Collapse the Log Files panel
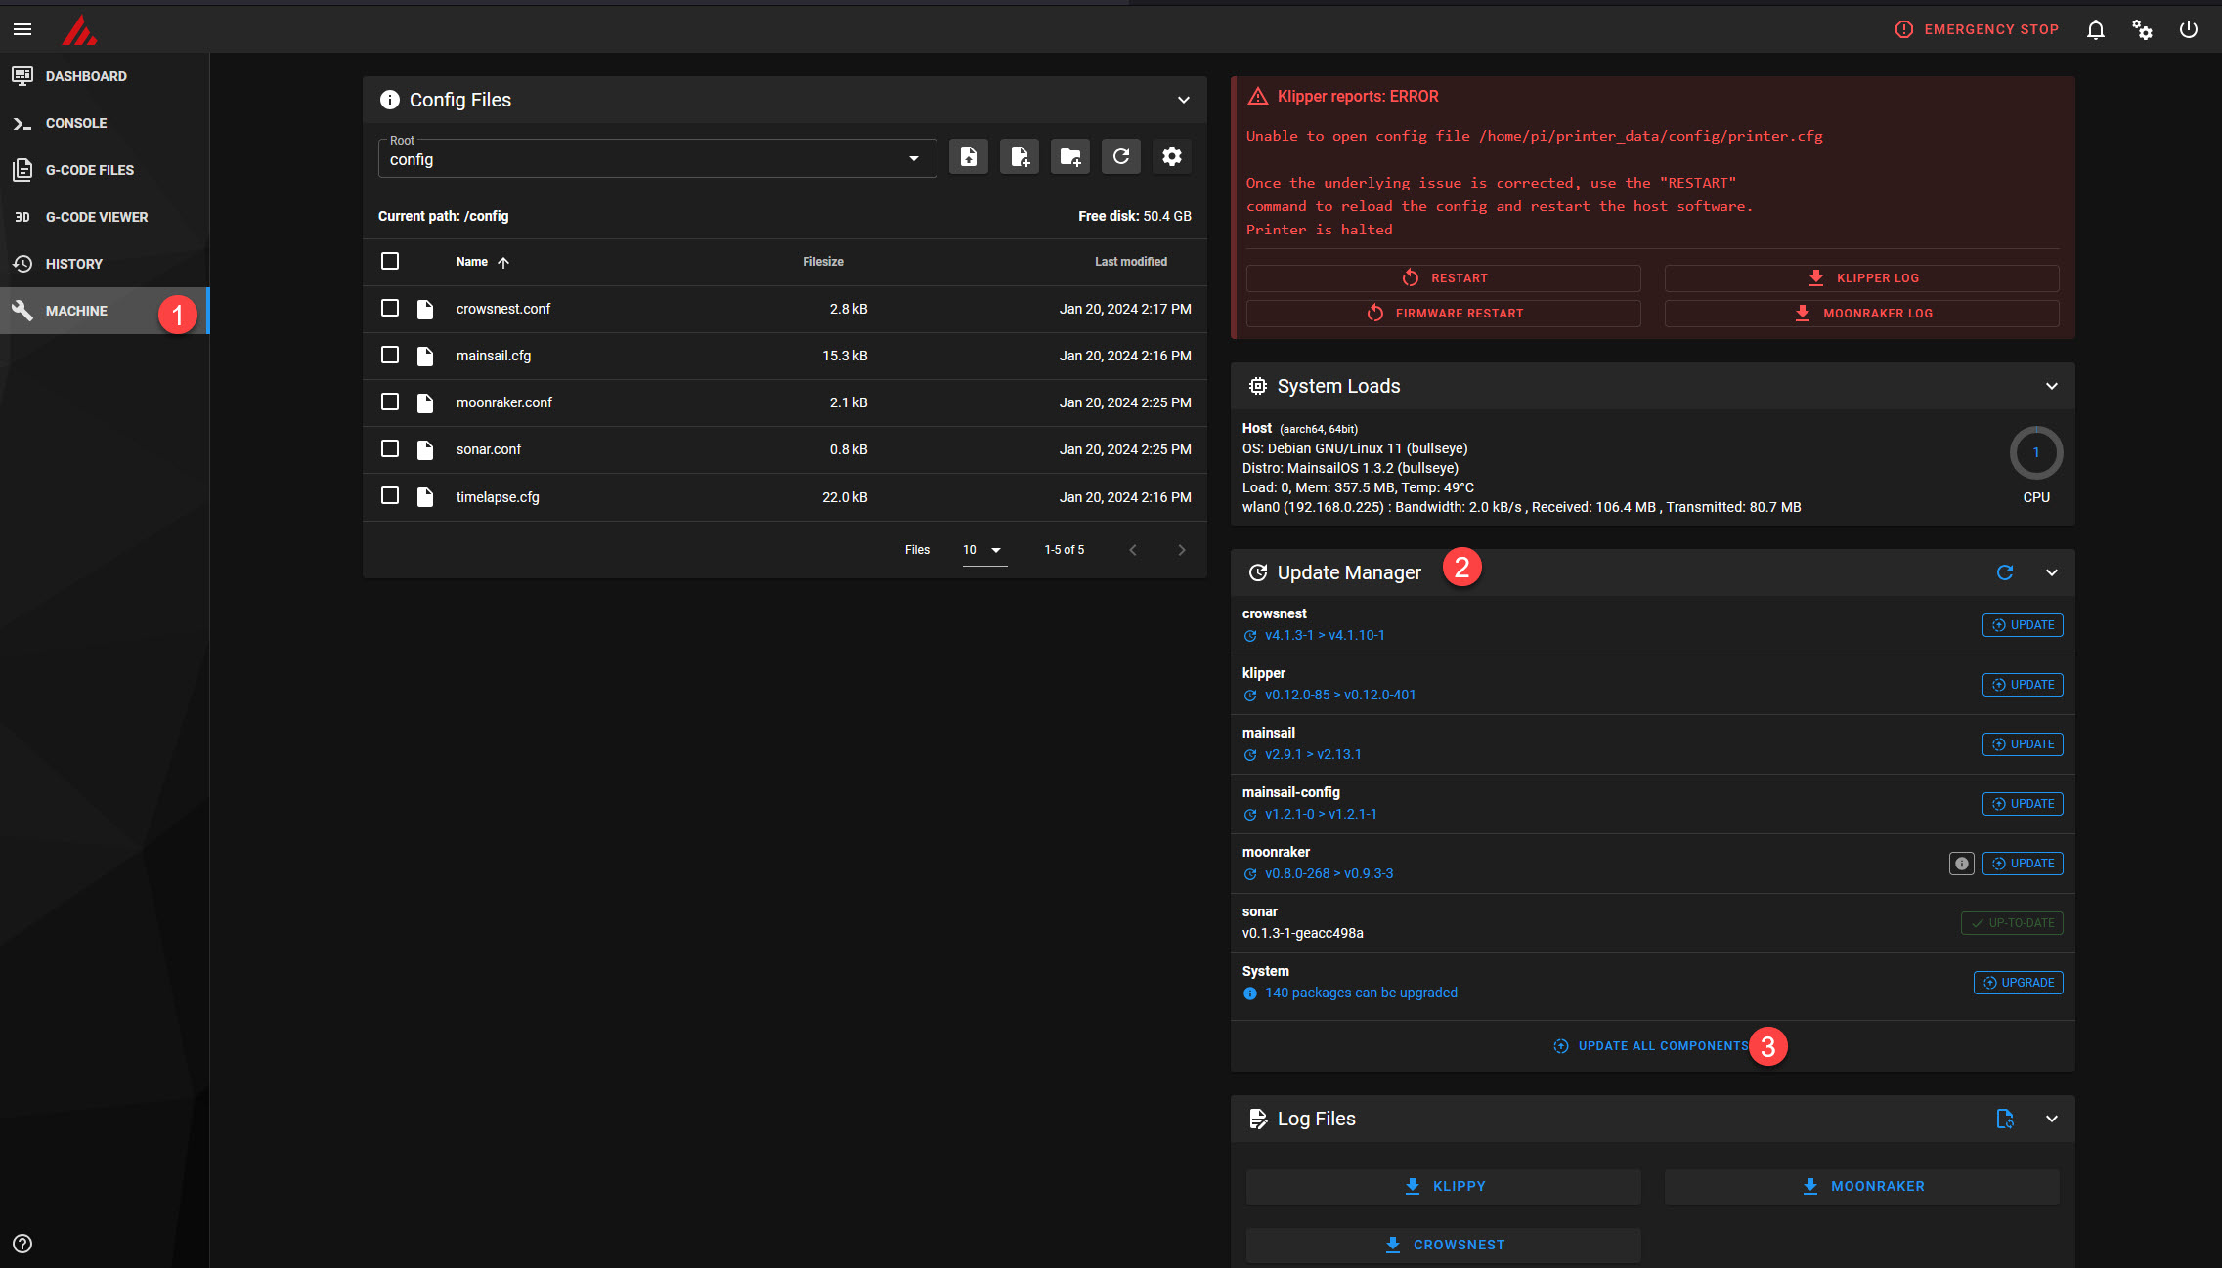This screenshot has height=1268, width=2222. pos(2052,1119)
